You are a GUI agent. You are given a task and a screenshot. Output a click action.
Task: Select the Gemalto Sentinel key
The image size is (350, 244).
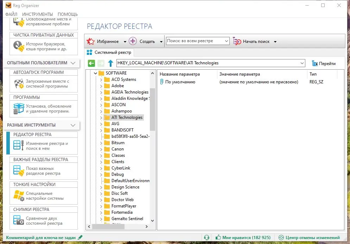127,219
